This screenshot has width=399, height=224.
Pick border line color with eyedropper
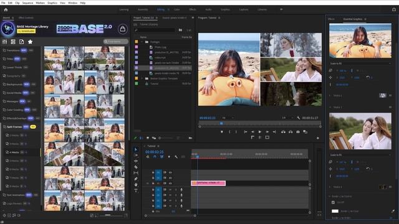pos(393,211)
